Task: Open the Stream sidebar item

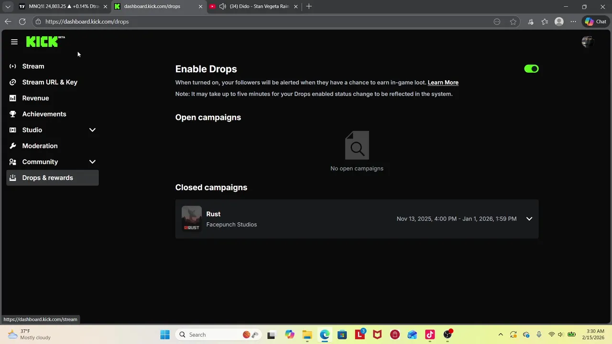Action: (x=53, y=66)
